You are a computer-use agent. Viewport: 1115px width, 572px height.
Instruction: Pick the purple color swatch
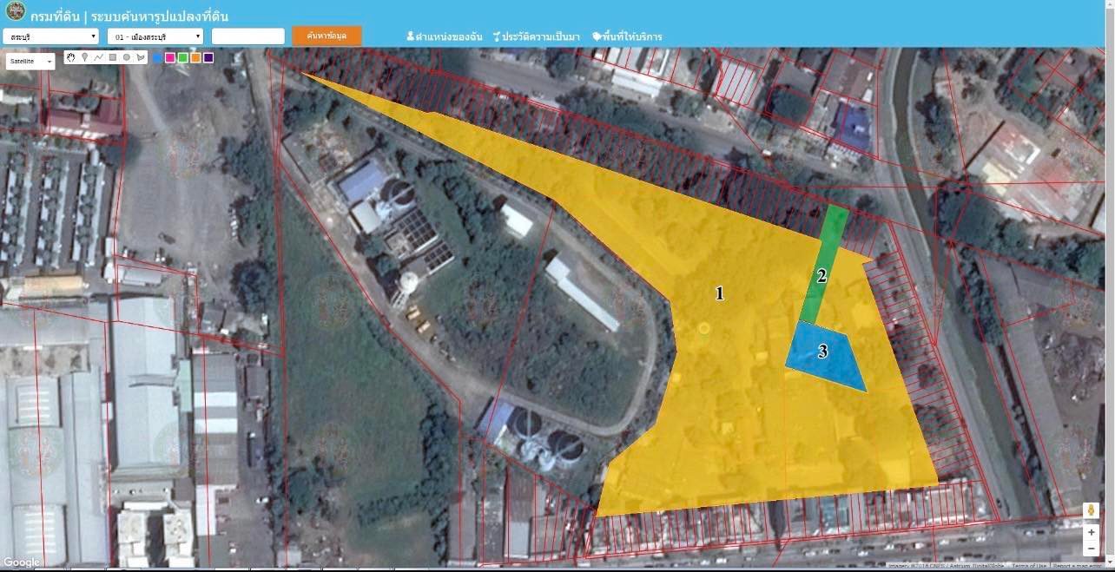[x=208, y=57]
